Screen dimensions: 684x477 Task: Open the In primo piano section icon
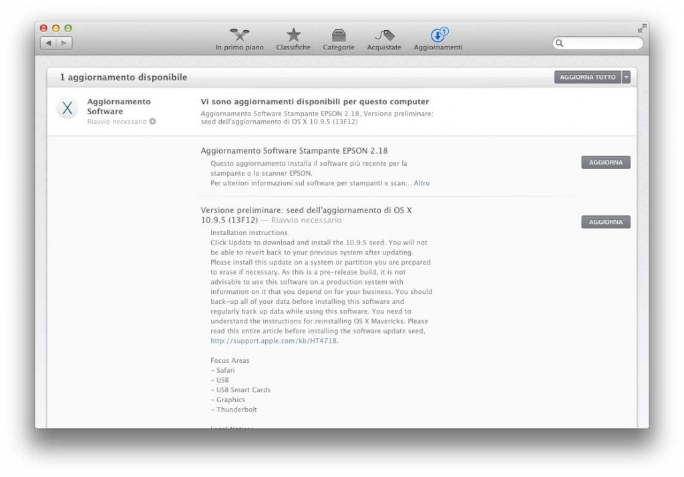point(240,35)
